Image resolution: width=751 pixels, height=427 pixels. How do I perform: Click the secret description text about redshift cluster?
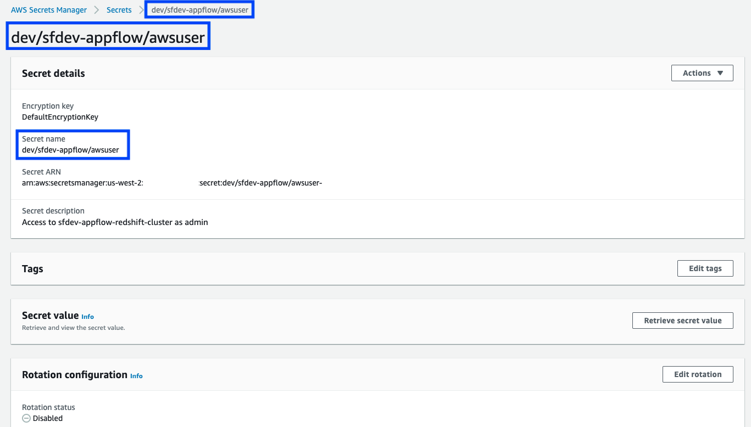coord(115,222)
